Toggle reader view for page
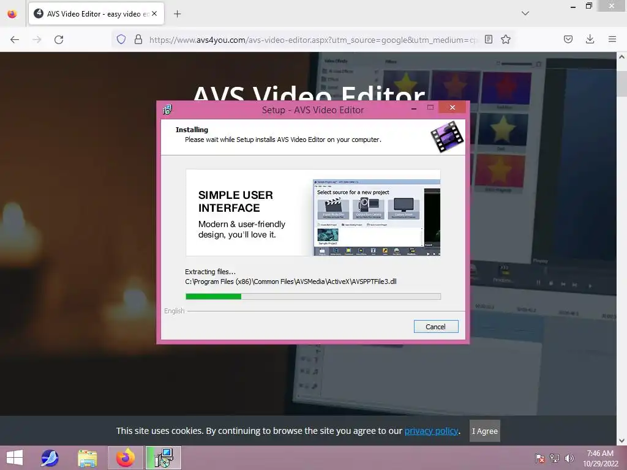The width and height of the screenshot is (627, 470). pyautogui.click(x=488, y=39)
